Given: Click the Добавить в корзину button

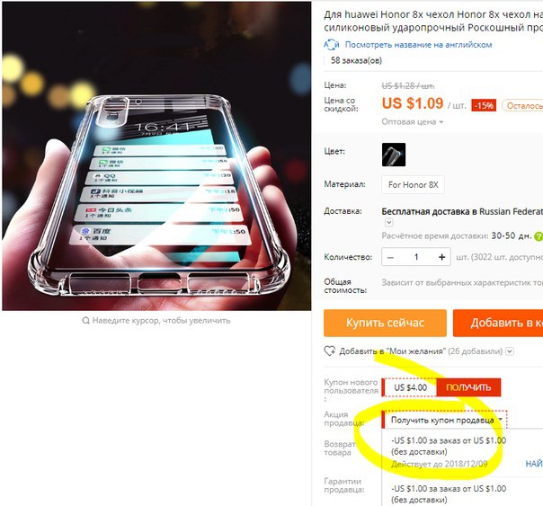Looking at the screenshot, I should pos(498,323).
